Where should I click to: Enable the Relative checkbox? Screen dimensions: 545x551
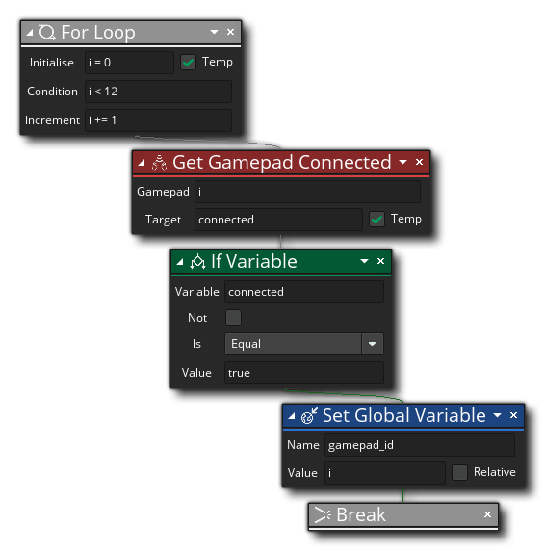(459, 472)
